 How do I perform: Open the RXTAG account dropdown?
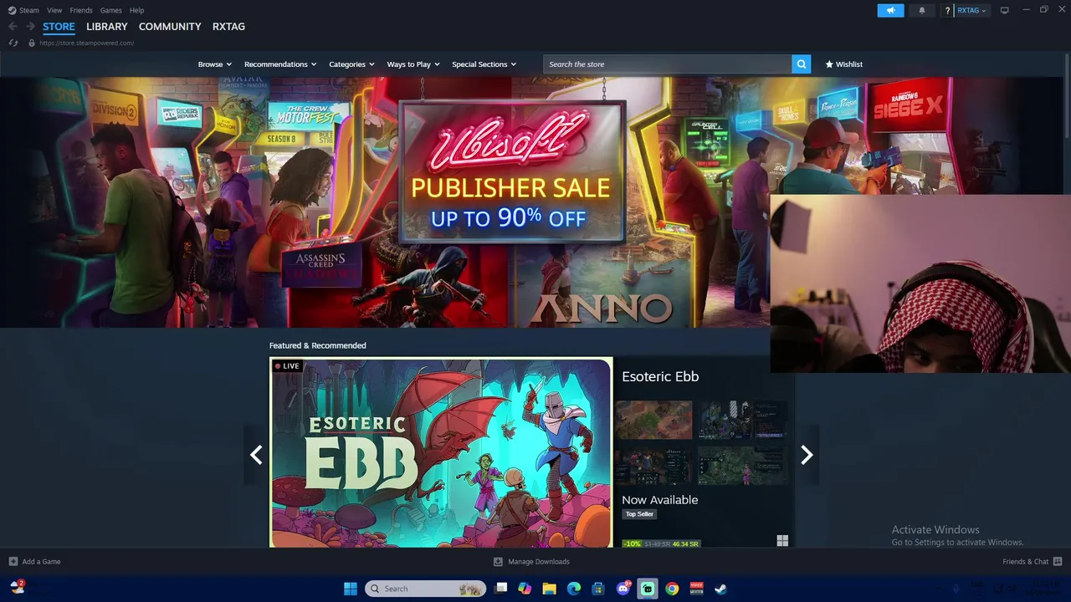(x=971, y=10)
